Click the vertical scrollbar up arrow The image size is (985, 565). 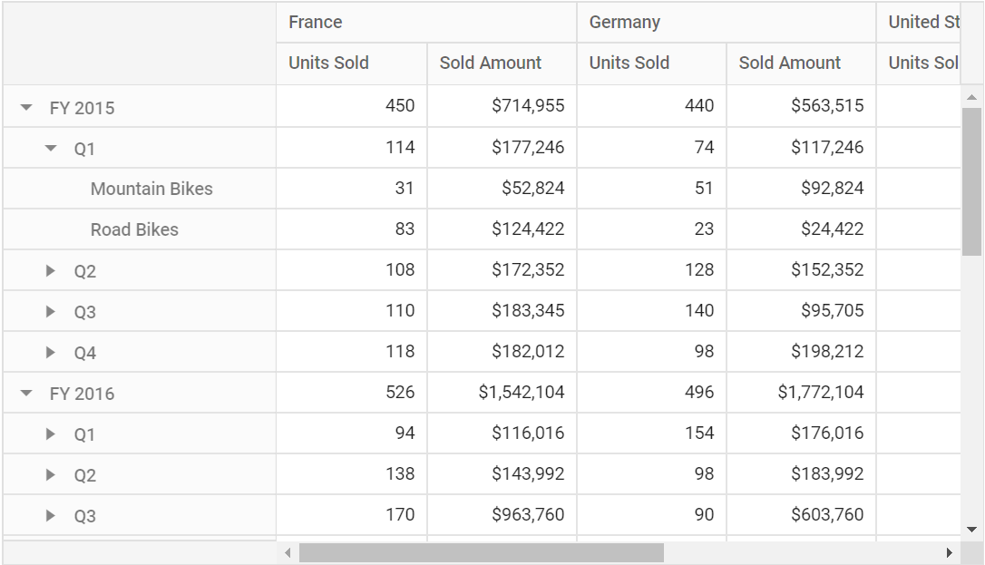pos(971,97)
